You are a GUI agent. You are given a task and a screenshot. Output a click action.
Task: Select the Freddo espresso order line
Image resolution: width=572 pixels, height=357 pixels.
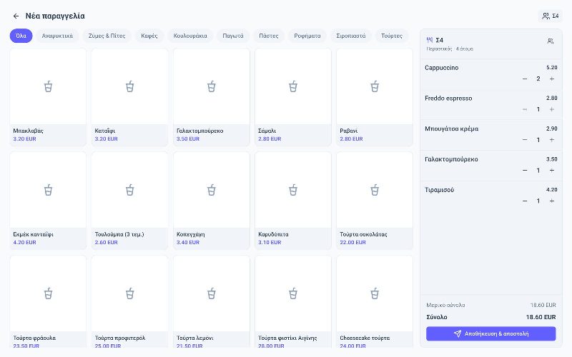[x=491, y=104]
